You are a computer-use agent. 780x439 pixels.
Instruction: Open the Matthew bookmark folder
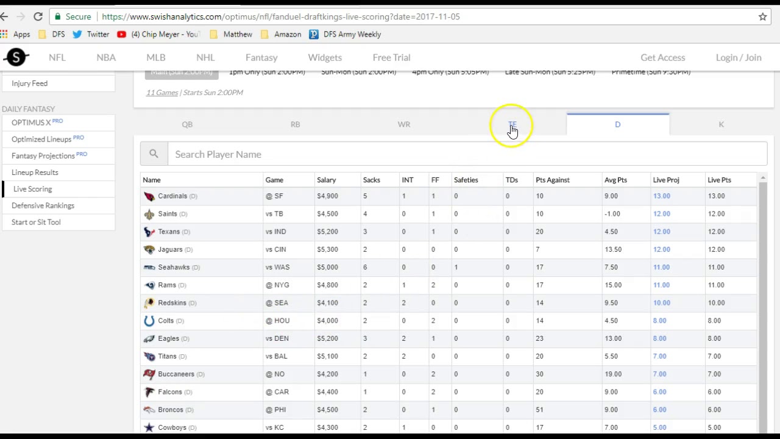pos(231,34)
